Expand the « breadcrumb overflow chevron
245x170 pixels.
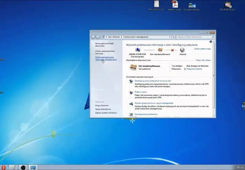click(x=107, y=37)
